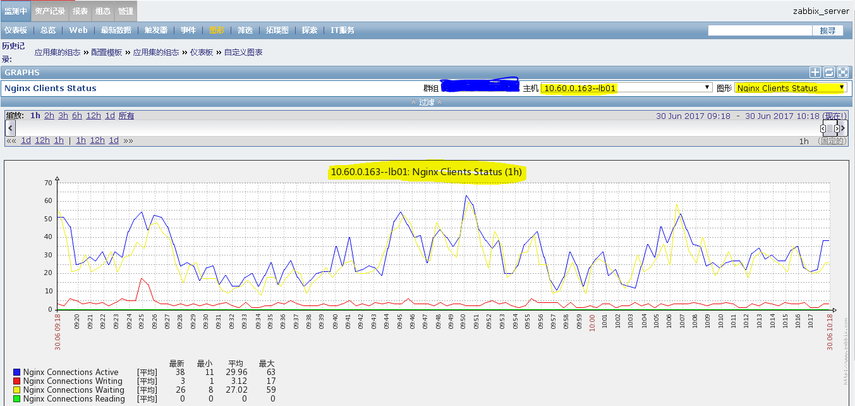Click green swatch for Connections Reading

[17, 399]
